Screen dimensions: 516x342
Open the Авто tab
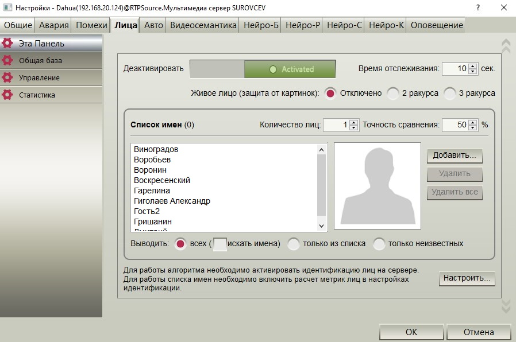click(x=153, y=25)
